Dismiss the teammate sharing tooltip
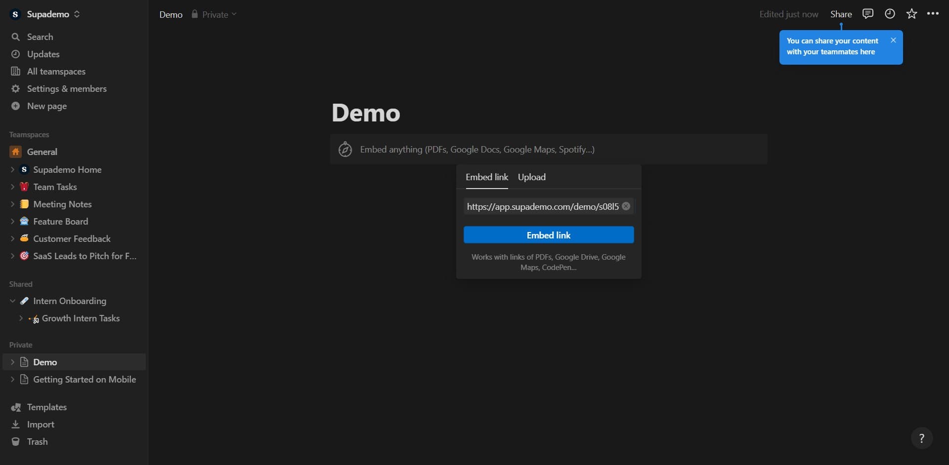Viewport: 949px width, 465px height. [894, 40]
